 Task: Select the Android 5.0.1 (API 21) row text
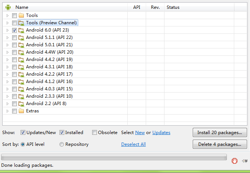click(49, 45)
